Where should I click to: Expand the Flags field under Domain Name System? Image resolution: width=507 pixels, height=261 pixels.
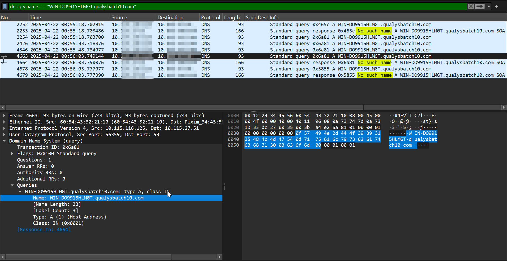tap(12, 153)
